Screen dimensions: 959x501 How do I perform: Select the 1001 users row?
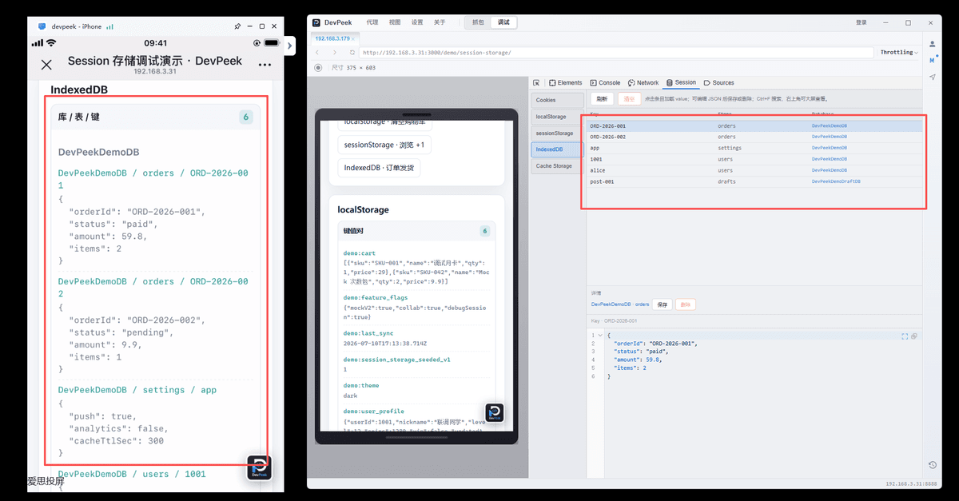tap(755, 160)
